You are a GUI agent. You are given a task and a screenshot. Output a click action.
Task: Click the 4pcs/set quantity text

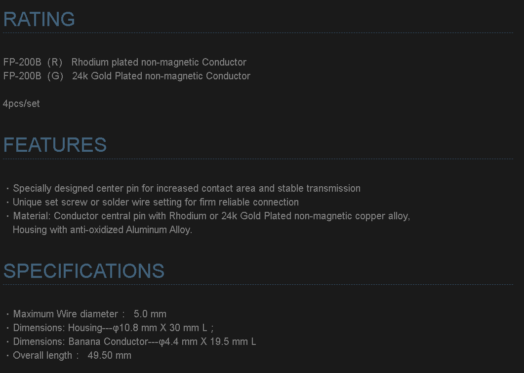[x=21, y=103]
